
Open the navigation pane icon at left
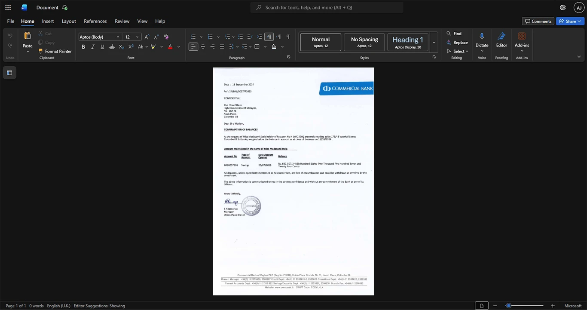coord(9,73)
